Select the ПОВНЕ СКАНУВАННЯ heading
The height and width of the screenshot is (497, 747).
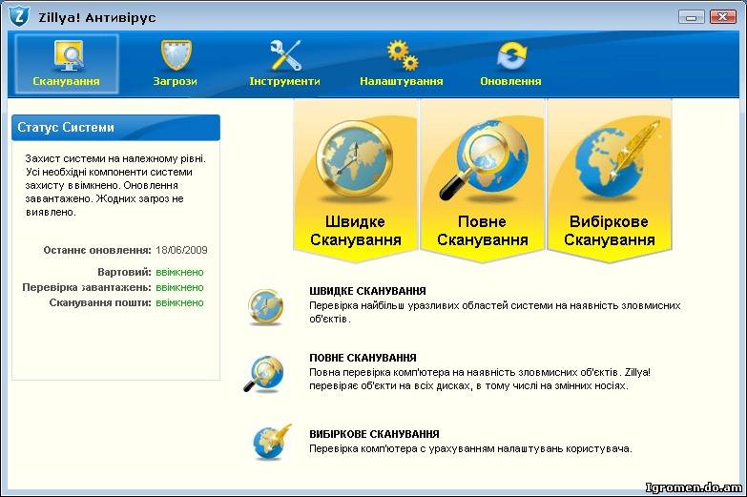pos(363,358)
